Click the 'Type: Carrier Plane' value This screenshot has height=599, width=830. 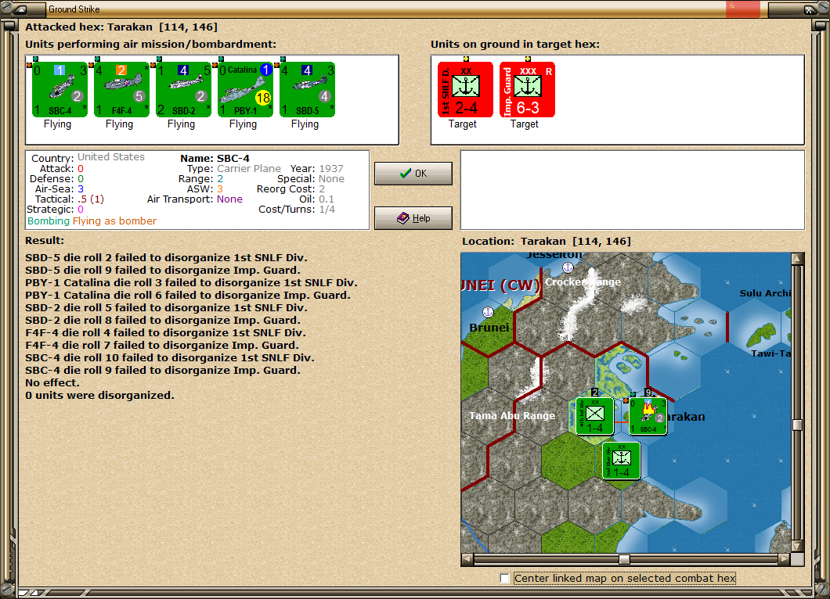click(249, 169)
